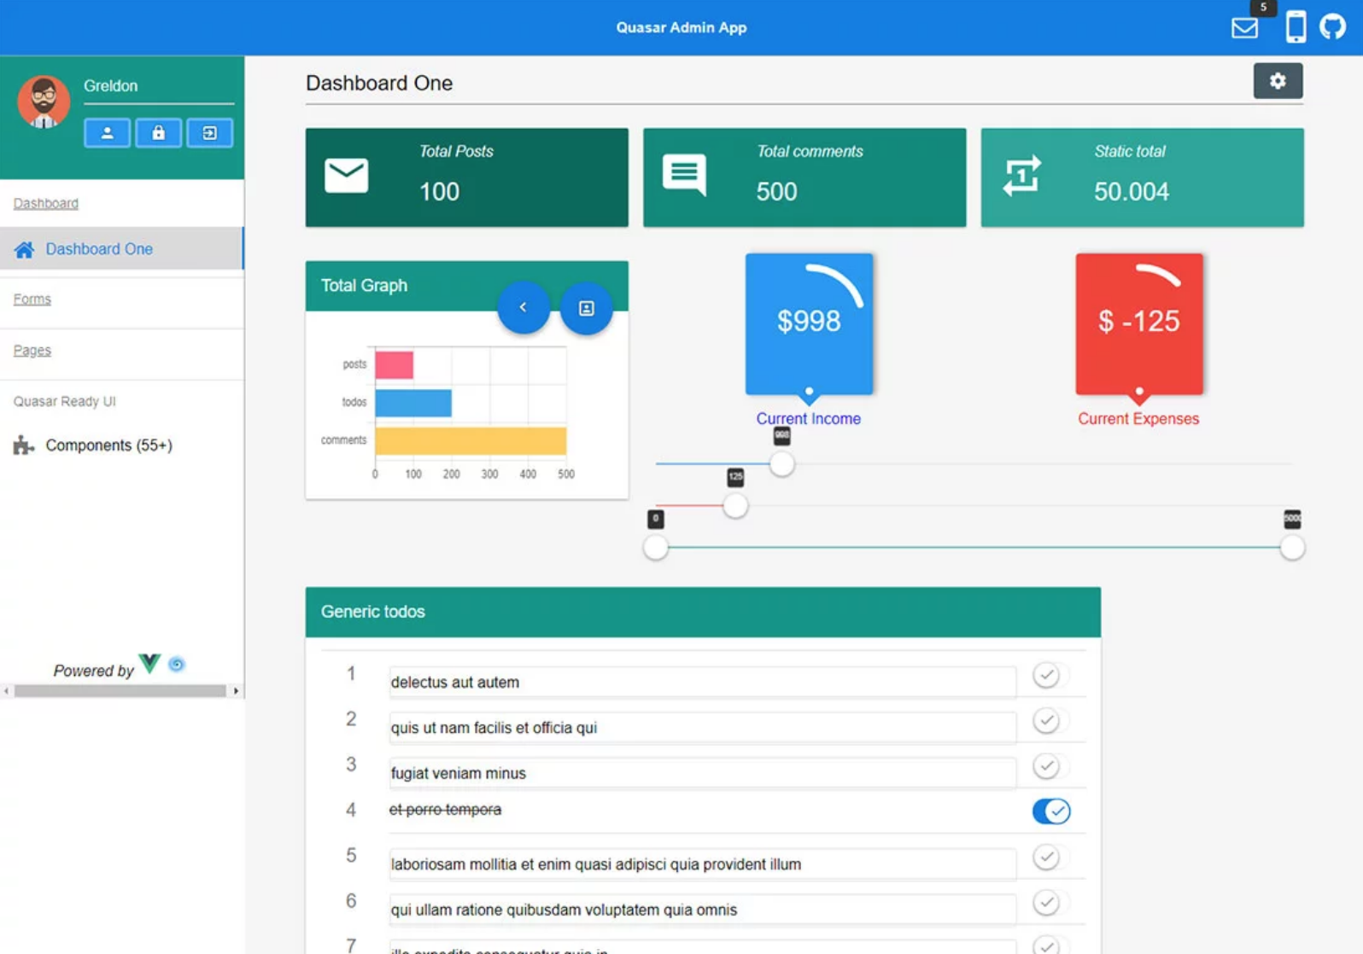Click the lock icon button under Greldon
This screenshot has width=1363, height=954.
pos(158,133)
